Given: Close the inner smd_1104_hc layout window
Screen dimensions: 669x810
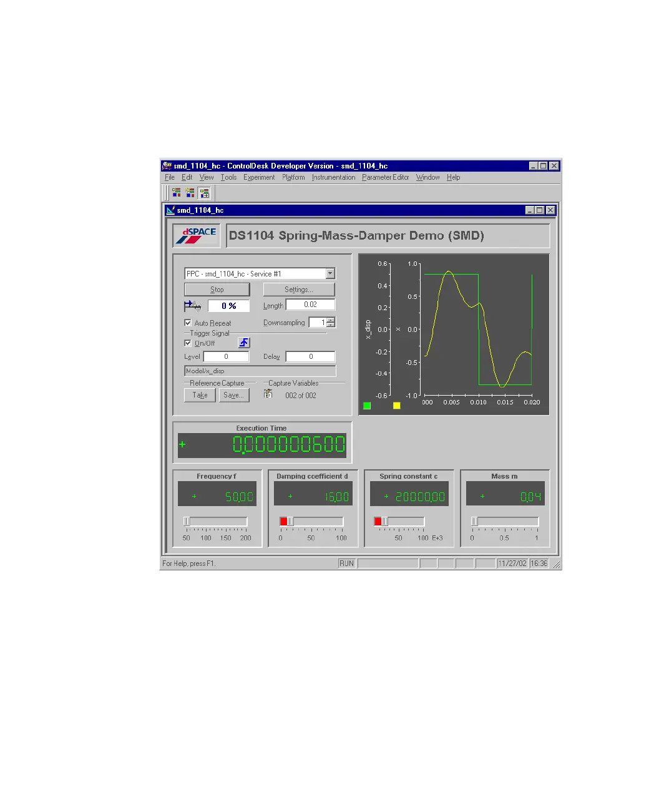Looking at the screenshot, I should click(550, 210).
